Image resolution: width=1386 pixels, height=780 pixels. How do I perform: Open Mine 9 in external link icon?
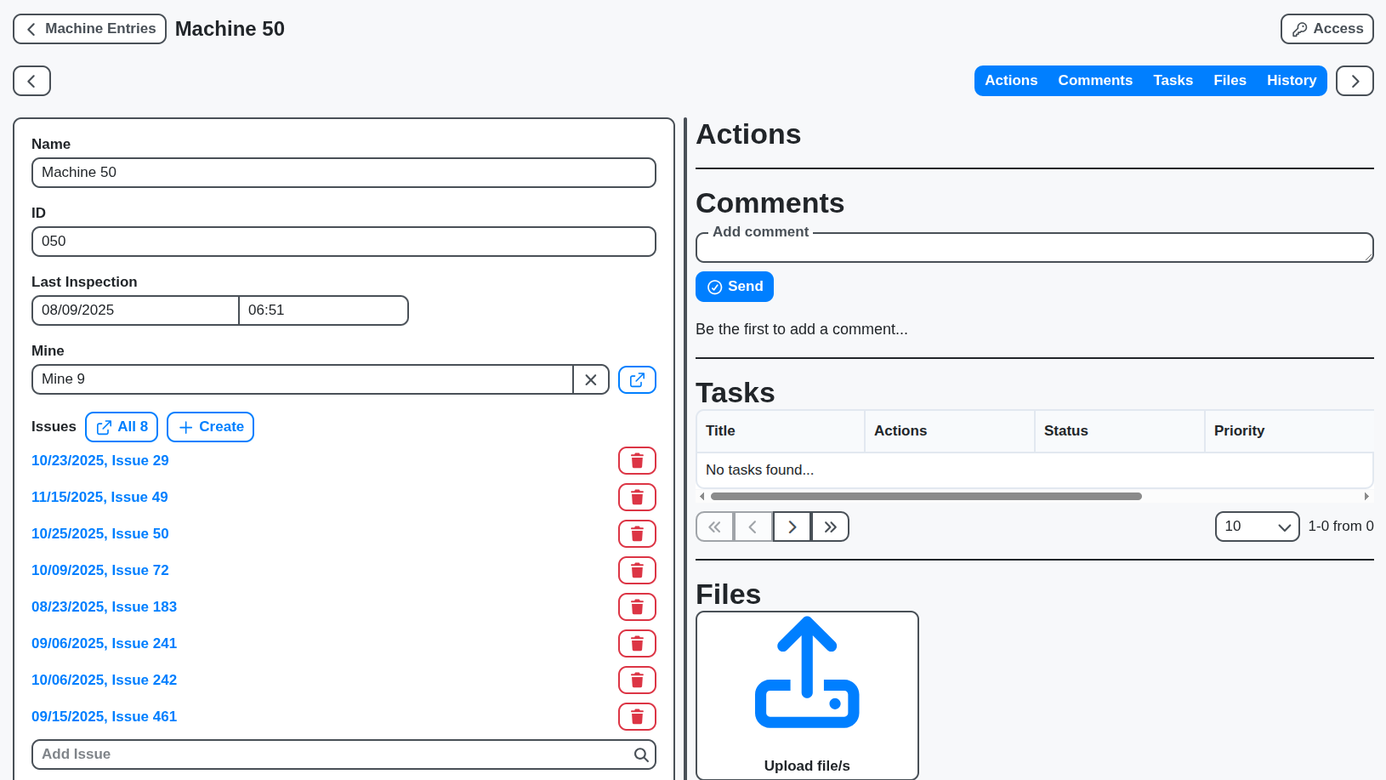637,379
